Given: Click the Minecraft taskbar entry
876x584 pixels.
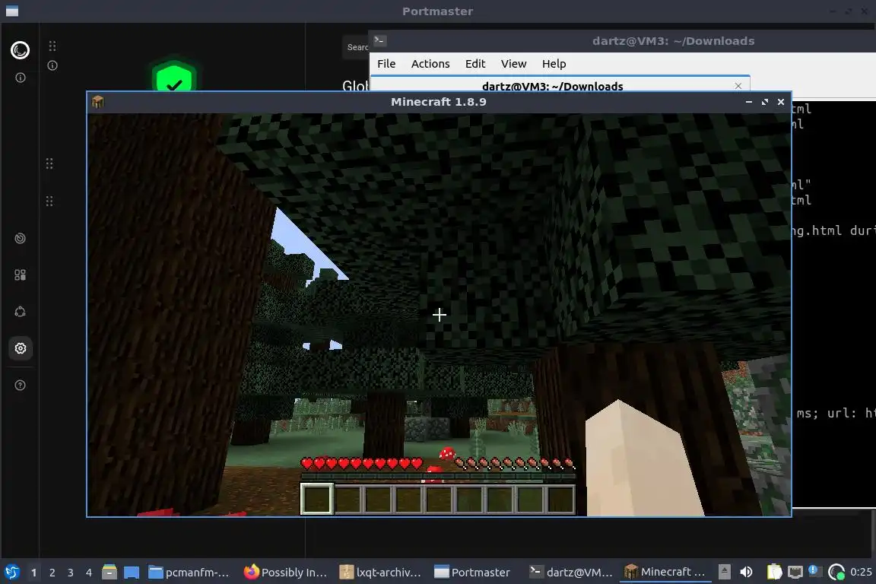Looking at the screenshot, I should pos(665,573).
